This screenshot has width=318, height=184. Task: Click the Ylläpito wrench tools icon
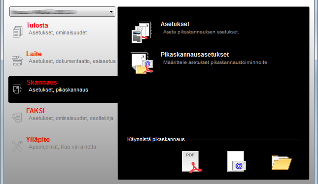pyautogui.click(x=17, y=146)
